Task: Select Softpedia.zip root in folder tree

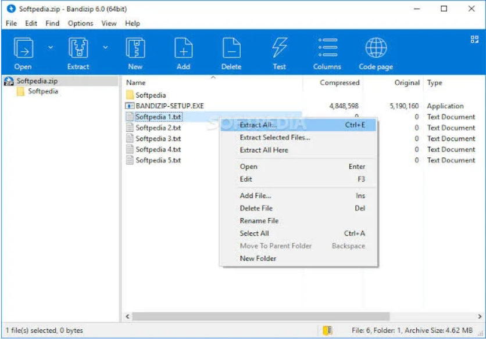Action: tap(37, 81)
